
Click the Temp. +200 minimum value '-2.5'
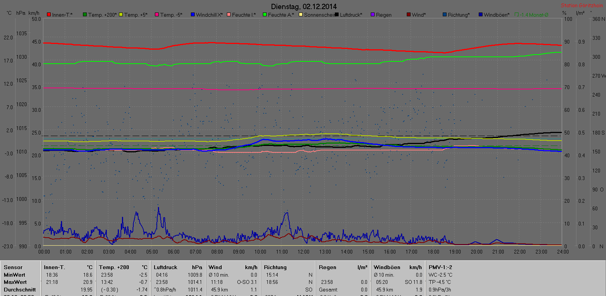click(x=143, y=275)
